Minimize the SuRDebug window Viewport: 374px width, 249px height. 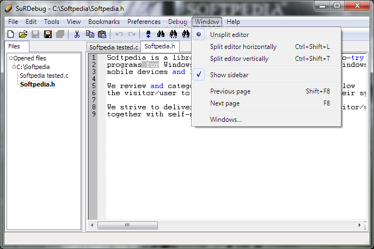point(322,5)
